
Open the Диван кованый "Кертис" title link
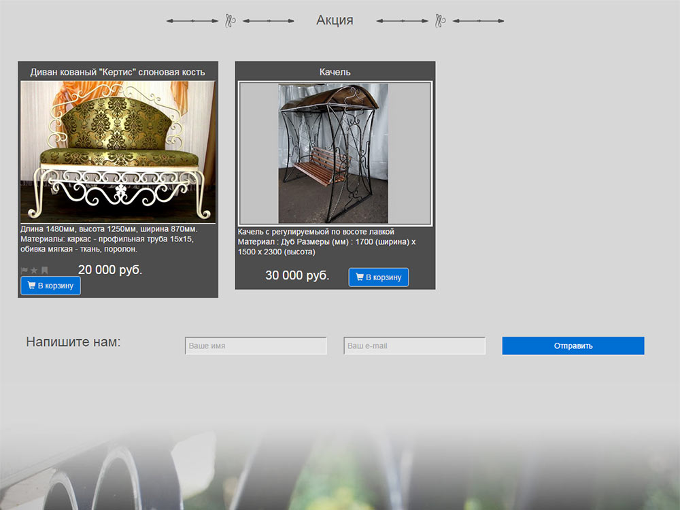point(118,72)
